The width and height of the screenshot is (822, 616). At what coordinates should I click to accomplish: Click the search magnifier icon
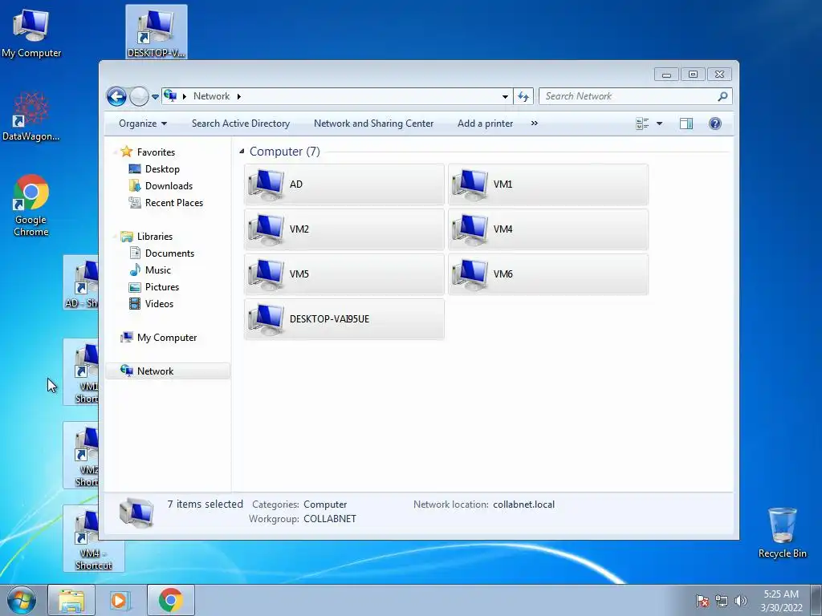723,96
